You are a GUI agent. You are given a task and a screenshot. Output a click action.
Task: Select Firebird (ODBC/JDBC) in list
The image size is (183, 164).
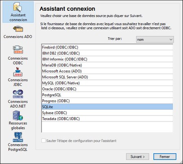coord(107,47)
